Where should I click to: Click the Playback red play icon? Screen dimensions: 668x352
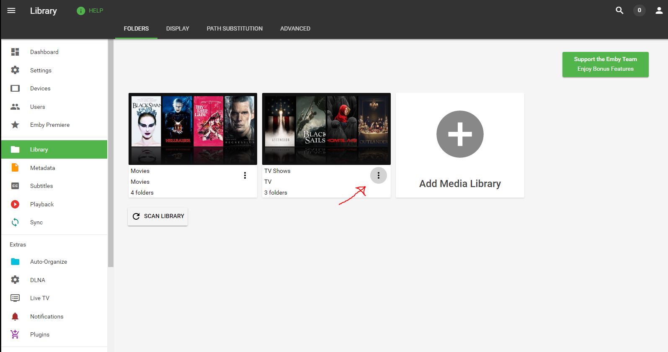point(15,204)
